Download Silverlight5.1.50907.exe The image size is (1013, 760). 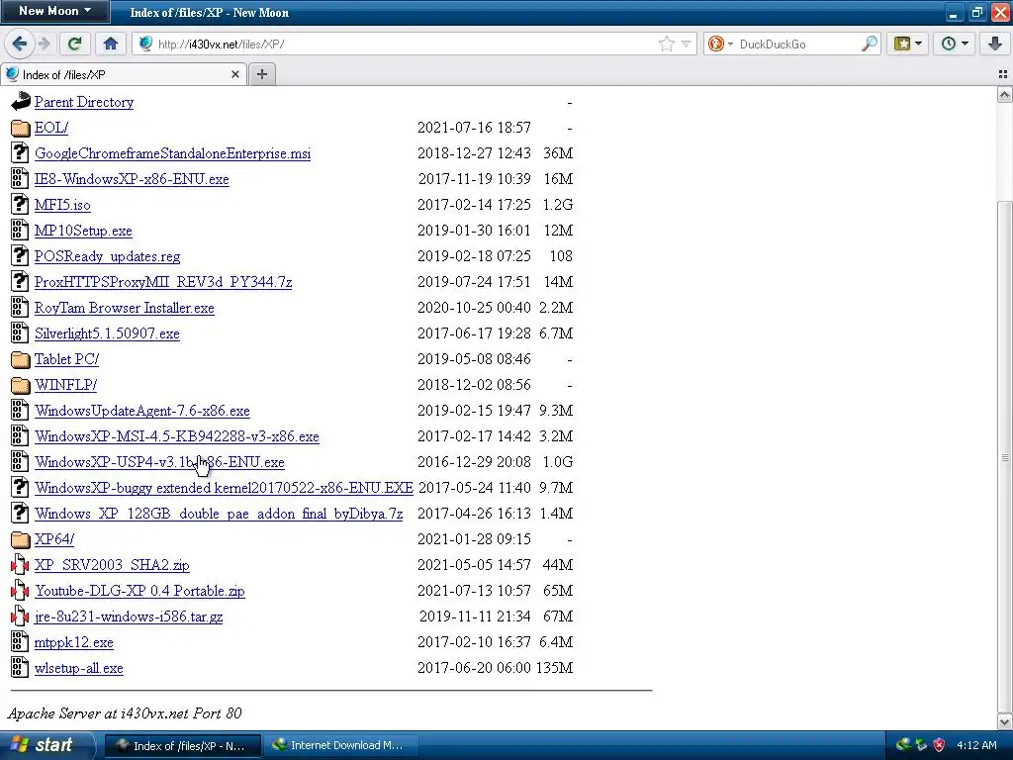coord(107,333)
